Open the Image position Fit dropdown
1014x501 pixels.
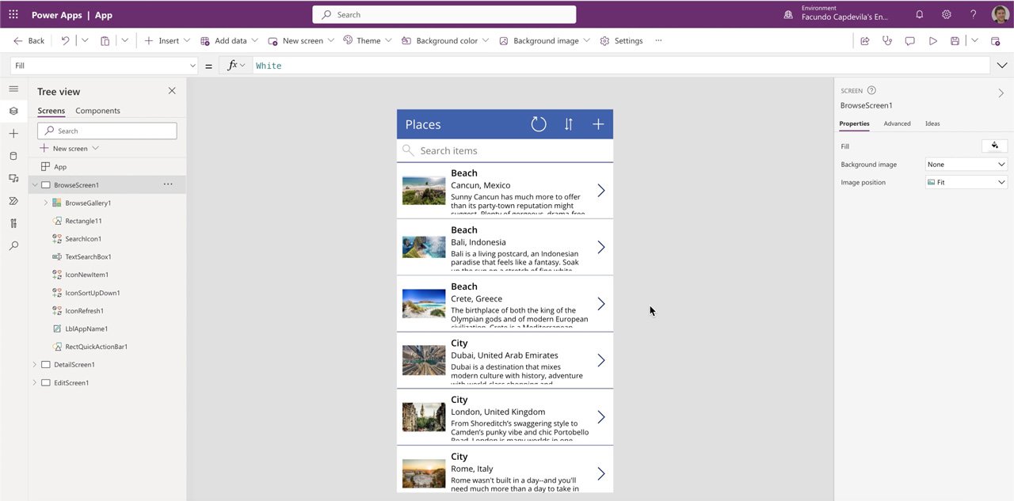click(966, 182)
